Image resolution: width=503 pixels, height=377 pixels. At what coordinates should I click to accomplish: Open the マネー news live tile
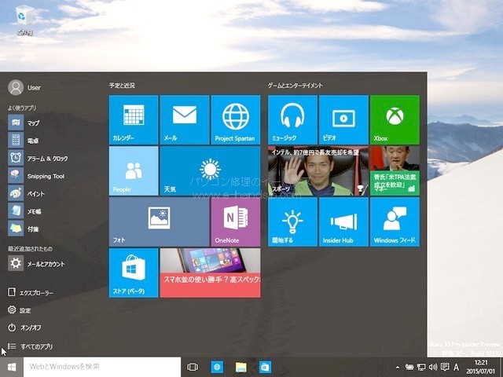[x=395, y=170]
